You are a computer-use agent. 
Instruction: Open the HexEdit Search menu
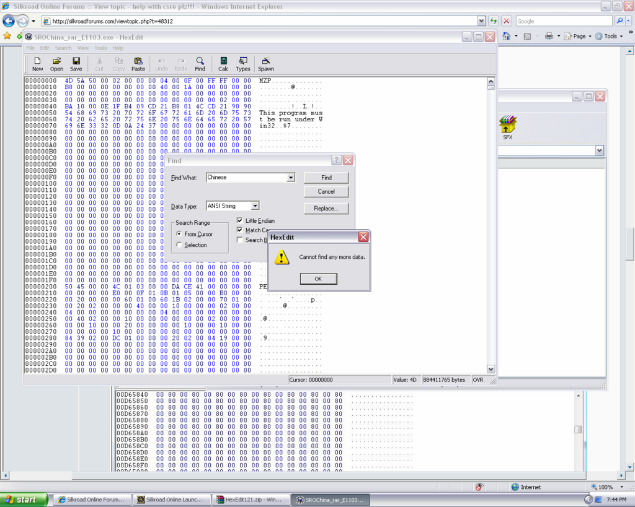[63, 48]
